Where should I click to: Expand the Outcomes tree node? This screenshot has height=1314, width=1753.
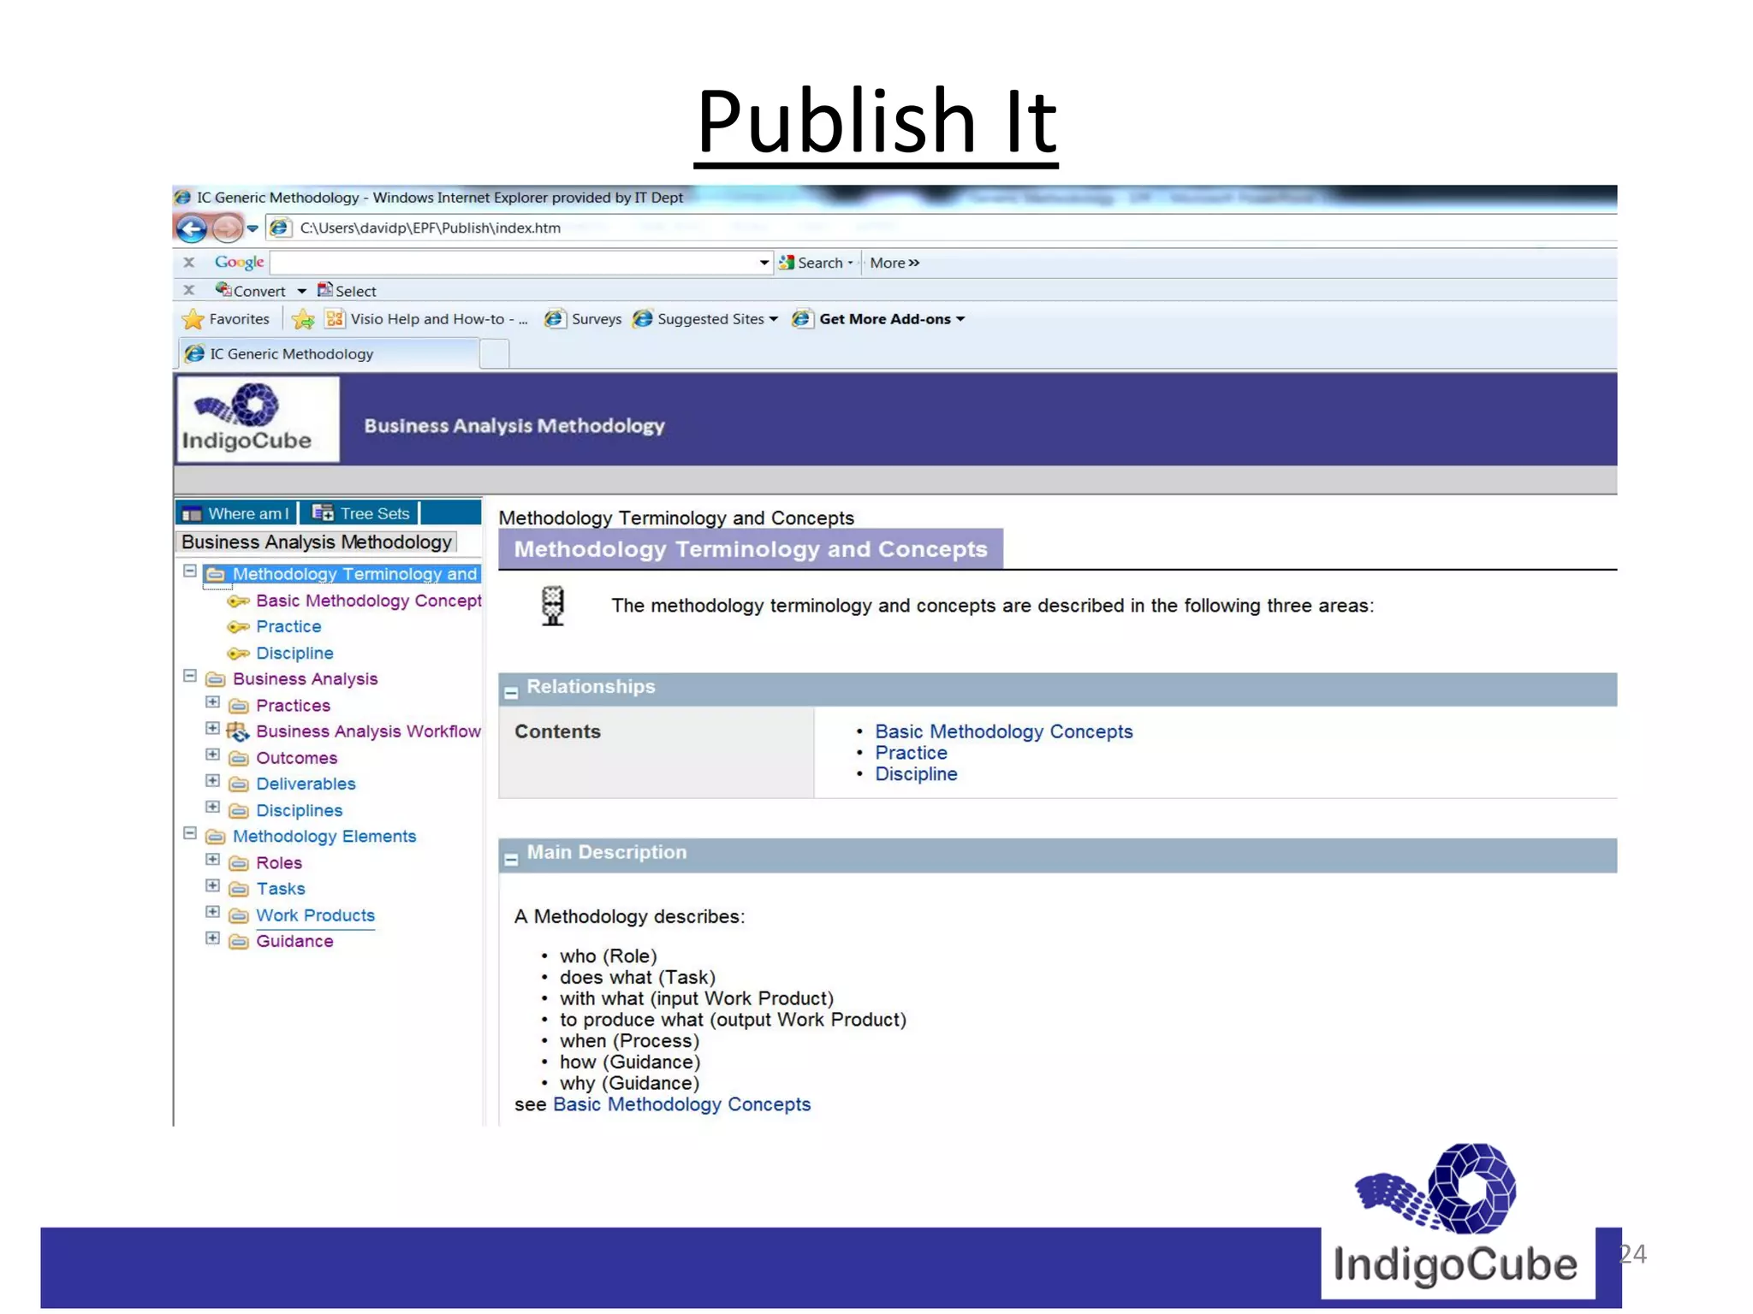[x=213, y=755]
